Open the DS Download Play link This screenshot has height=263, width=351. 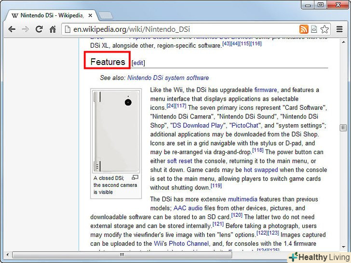pyautogui.click(x=198, y=125)
